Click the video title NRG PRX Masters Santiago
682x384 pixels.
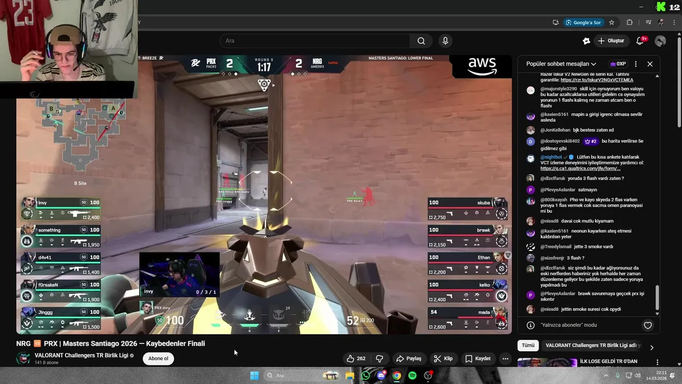click(x=111, y=343)
